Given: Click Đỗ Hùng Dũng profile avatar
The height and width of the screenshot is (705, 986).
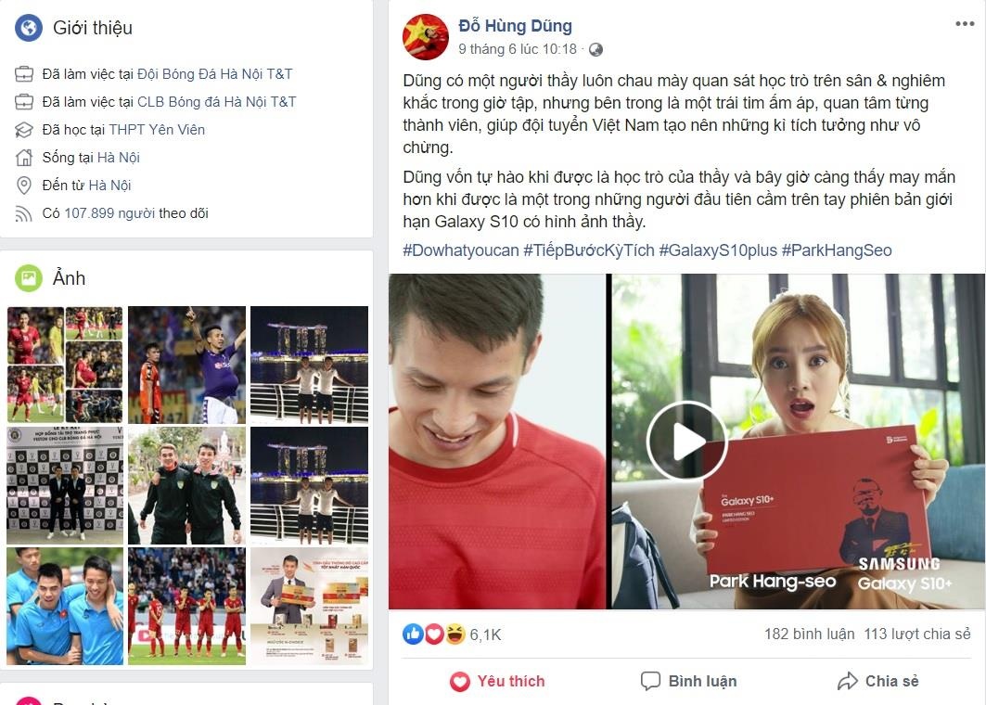Looking at the screenshot, I should 426,37.
